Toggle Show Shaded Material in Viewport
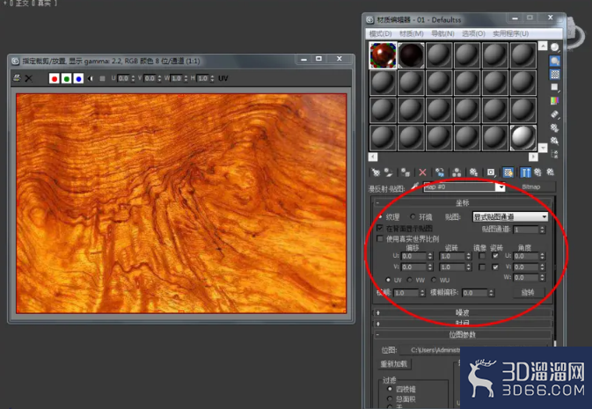Image resolution: width=592 pixels, height=409 pixels. point(508,172)
